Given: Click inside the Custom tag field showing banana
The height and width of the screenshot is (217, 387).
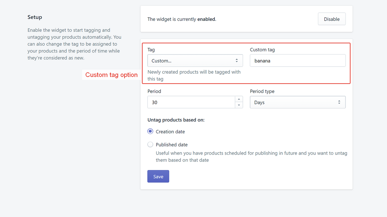Looking at the screenshot, I should (x=298, y=60).
